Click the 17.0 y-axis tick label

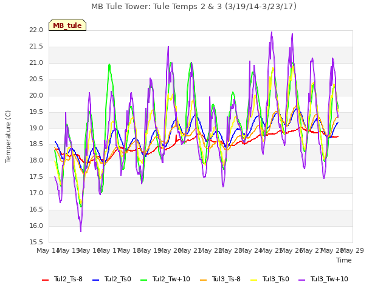(x=36, y=193)
